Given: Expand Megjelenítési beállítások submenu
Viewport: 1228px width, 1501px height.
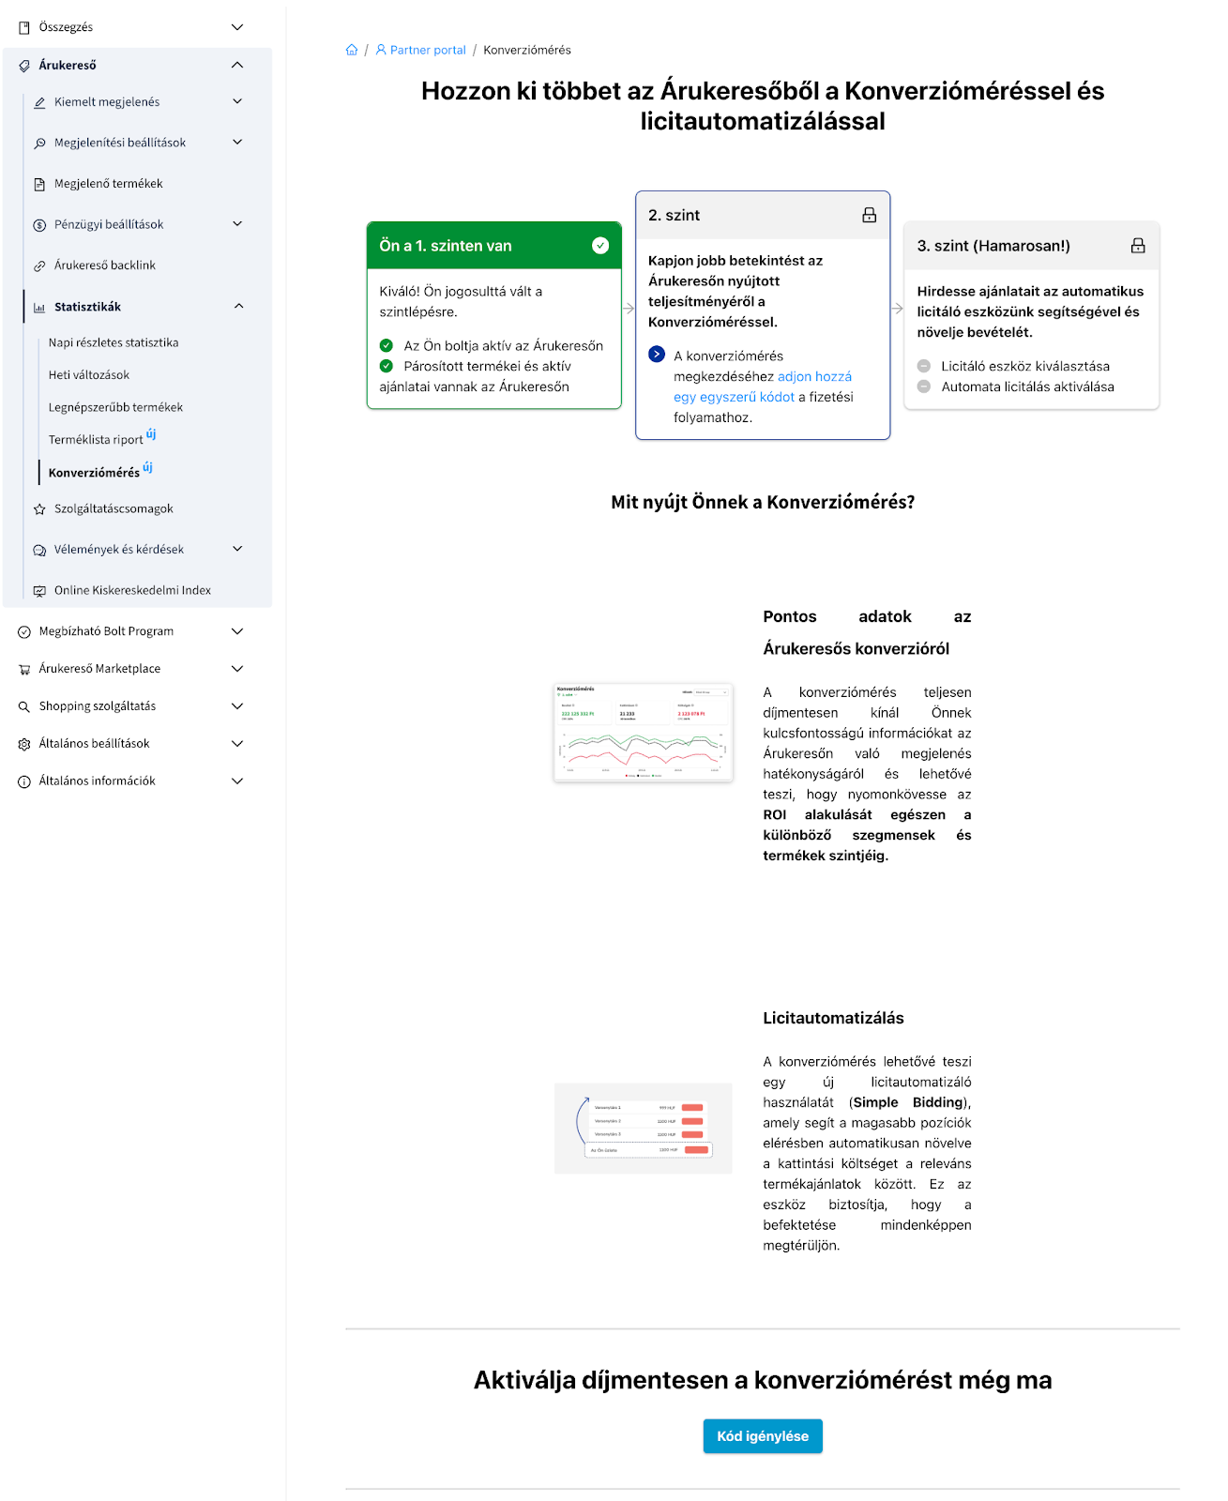Looking at the screenshot, I should (x=237, y=142).
